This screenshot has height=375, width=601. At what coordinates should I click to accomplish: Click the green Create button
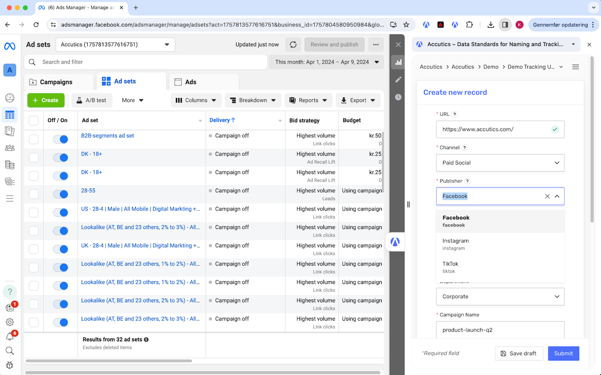click(x=46, y=100)
